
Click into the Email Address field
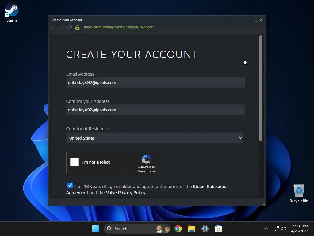point(155,82)
